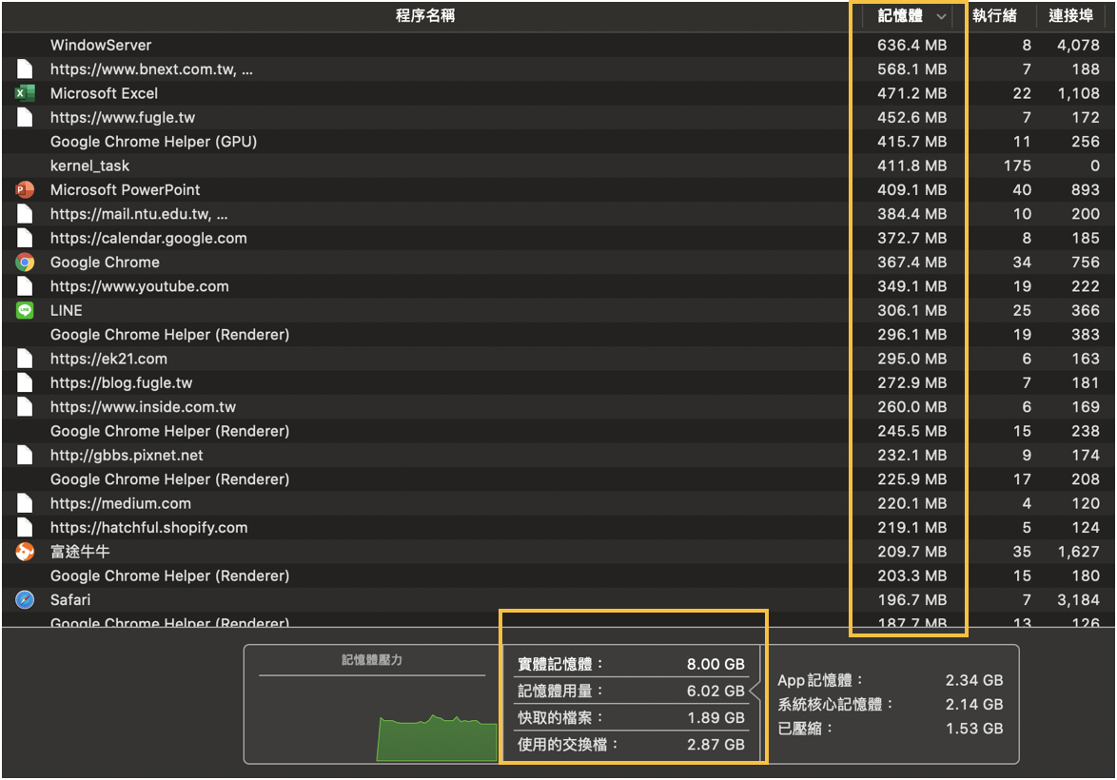Select the https://www.youtube.com process name
This screenshot has height=780, width=1117.
(x=140, y=286)
